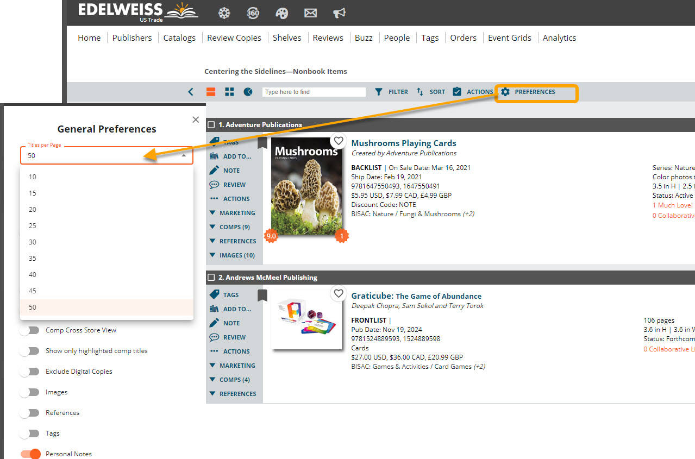Expand MARKETING for Graticube
The height and width of the screenshot is (459, 695).
[x=233, y=366]
